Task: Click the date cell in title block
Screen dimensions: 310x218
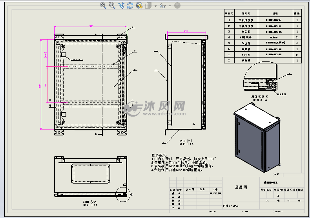Action: click(215, 193)
